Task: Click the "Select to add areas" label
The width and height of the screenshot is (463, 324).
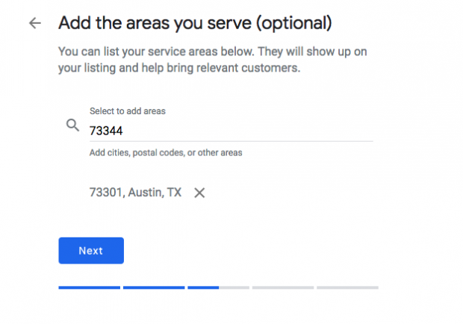Action: (128, 111)
